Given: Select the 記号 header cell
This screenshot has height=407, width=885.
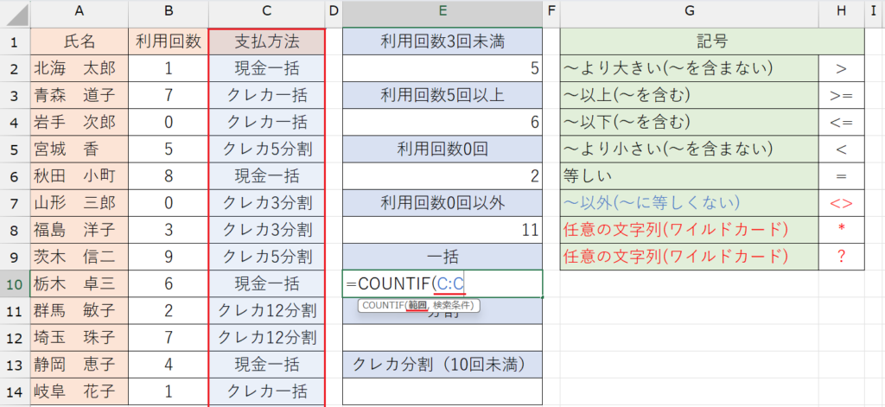Looking at the screenshot, I should (712, 41).
